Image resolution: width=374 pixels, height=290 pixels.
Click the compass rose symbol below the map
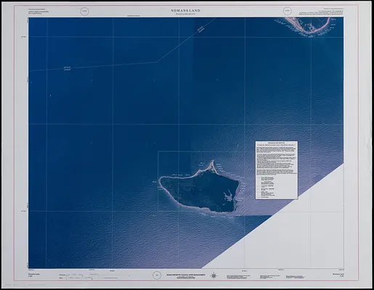pos(214,275)
